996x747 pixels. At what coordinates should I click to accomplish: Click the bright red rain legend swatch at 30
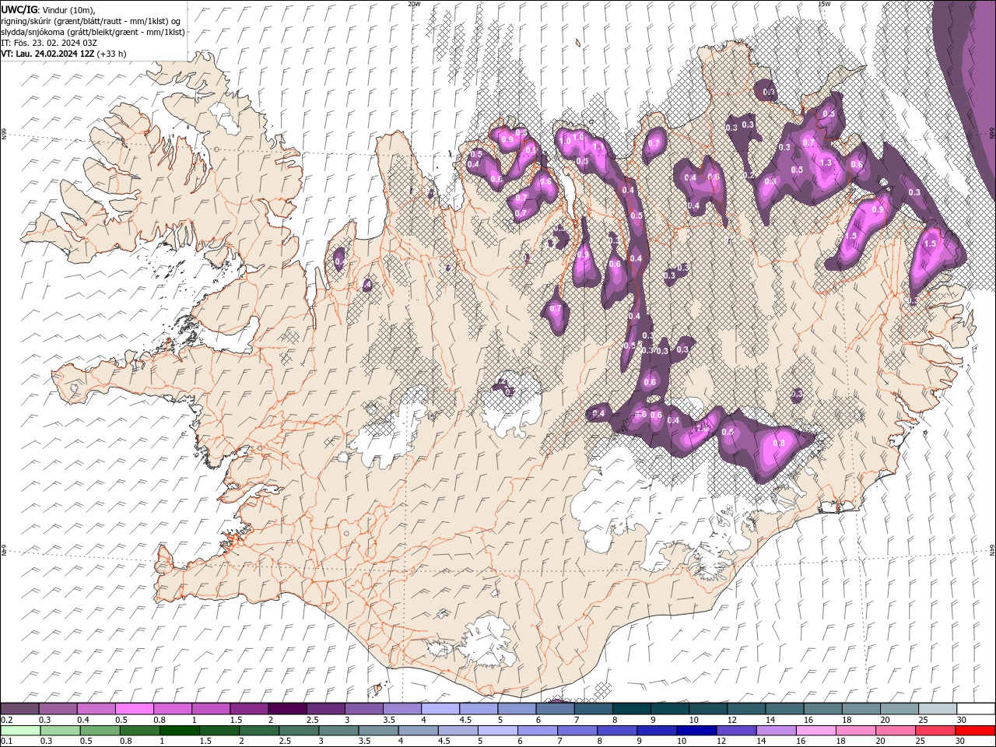point(977,731)
